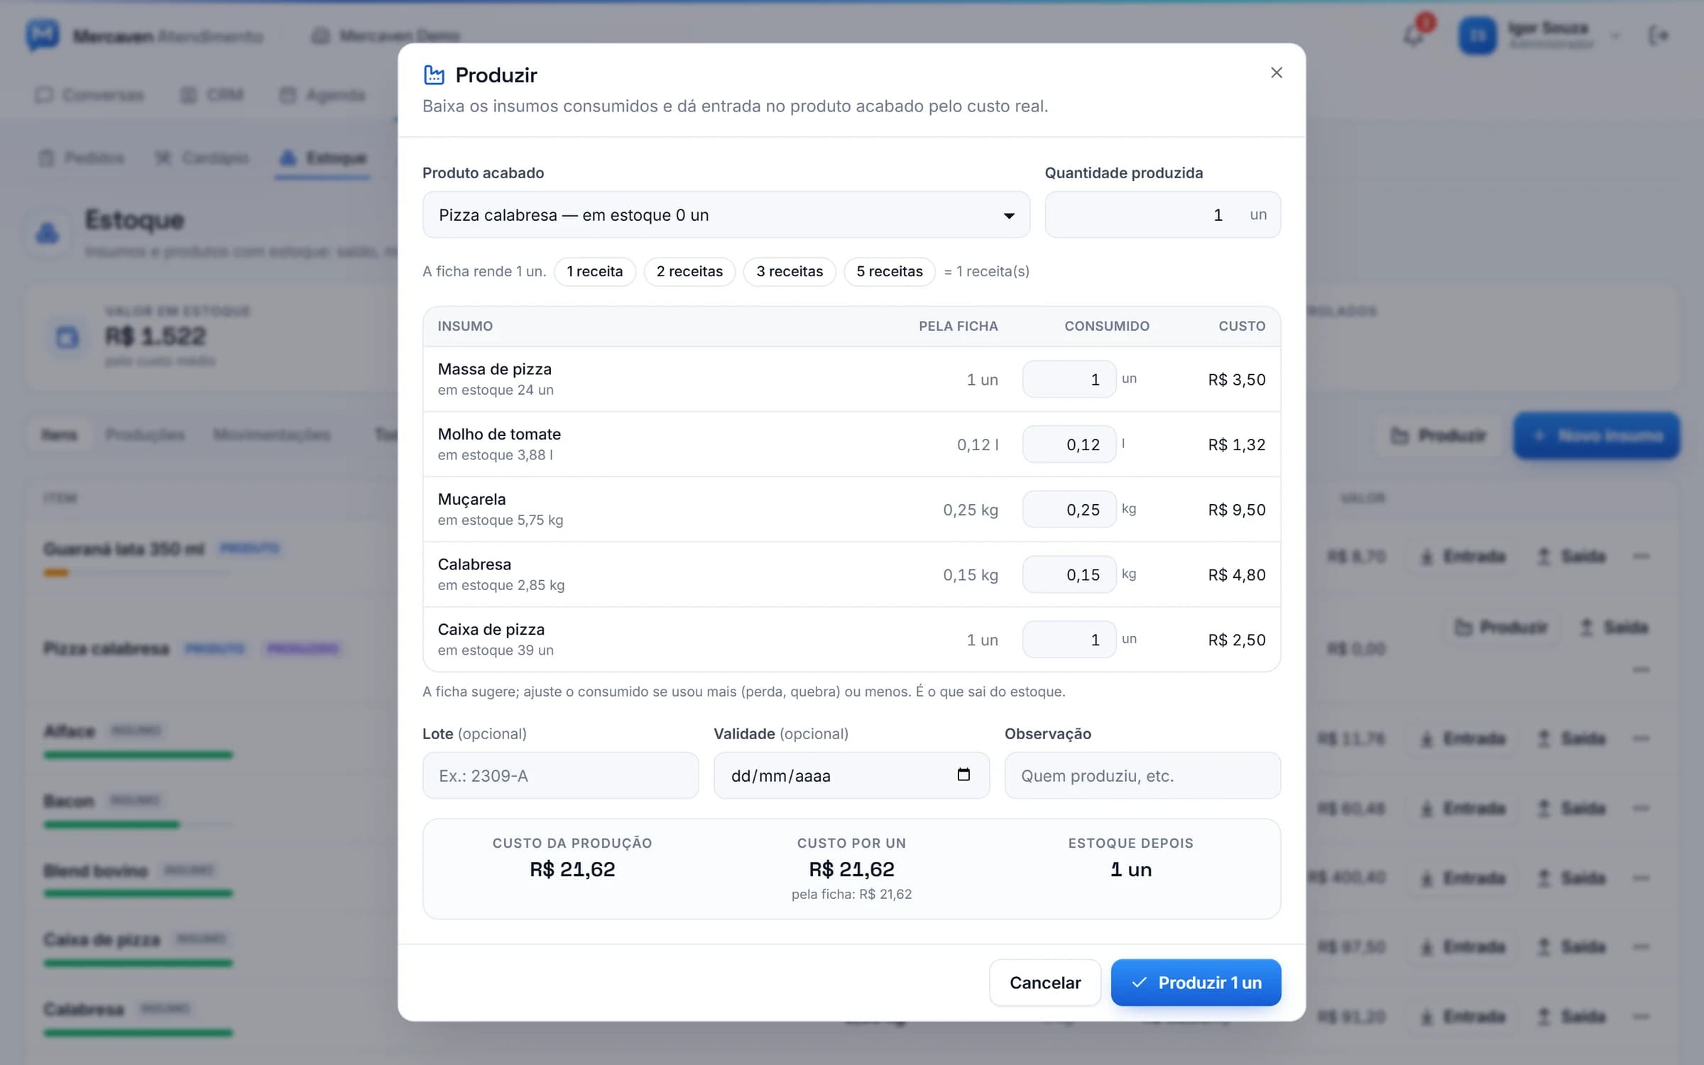Open the Agenda tab in background page
This screenshot has height=1065, width=1704.
(x=322, y=95)
